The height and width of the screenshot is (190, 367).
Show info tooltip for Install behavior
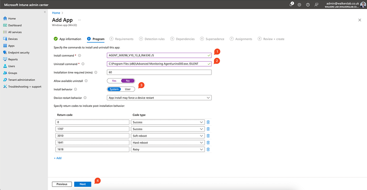point(76,89)
